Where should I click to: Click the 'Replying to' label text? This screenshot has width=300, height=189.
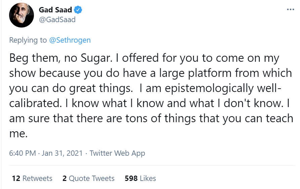[x=28, y=40]
